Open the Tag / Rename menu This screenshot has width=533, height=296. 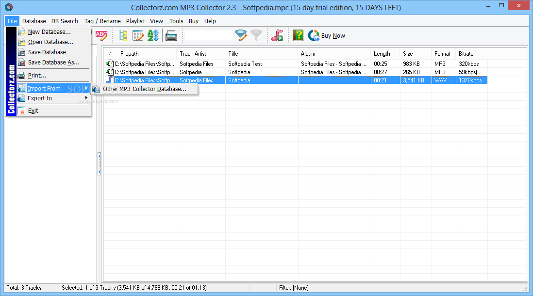102,21
